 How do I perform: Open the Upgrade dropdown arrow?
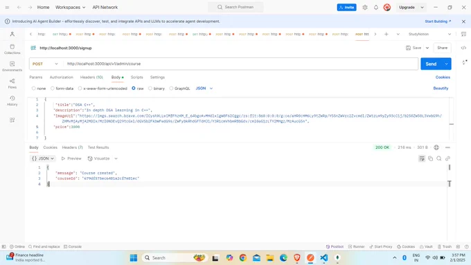(x=422, y=7)
